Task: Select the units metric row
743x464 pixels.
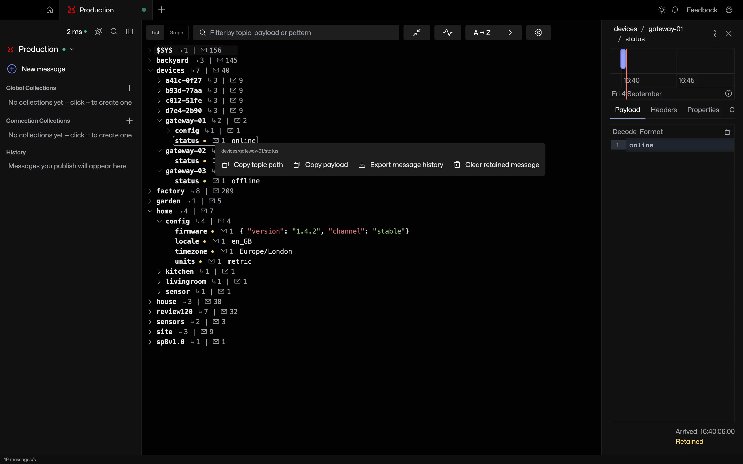Action: click(213, 261)
